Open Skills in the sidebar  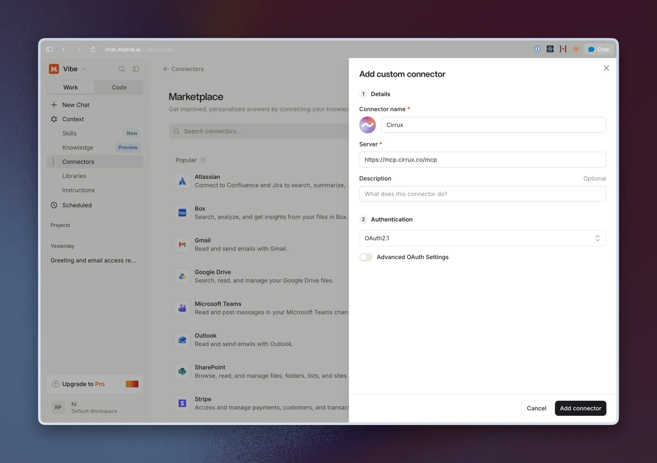[95, 133]
